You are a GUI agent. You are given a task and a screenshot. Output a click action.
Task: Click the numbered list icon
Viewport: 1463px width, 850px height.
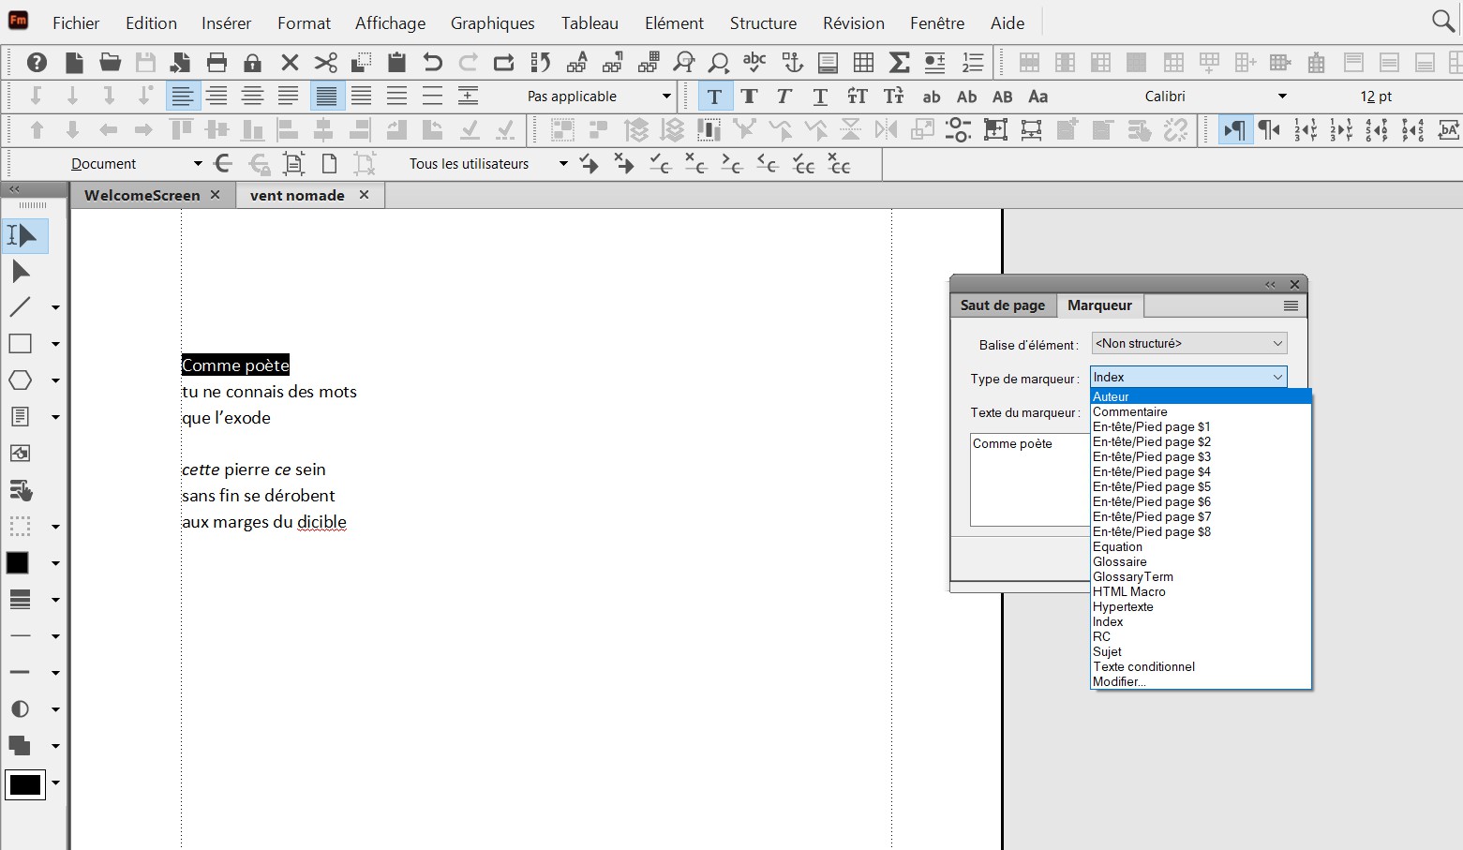[x=972, y=63]
